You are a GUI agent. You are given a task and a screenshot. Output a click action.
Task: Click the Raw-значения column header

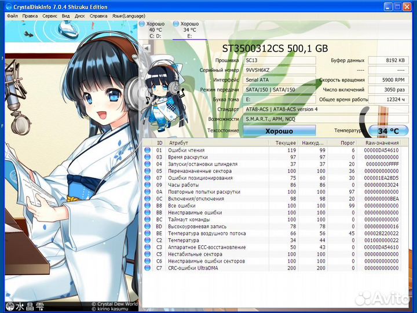point(379,143)
